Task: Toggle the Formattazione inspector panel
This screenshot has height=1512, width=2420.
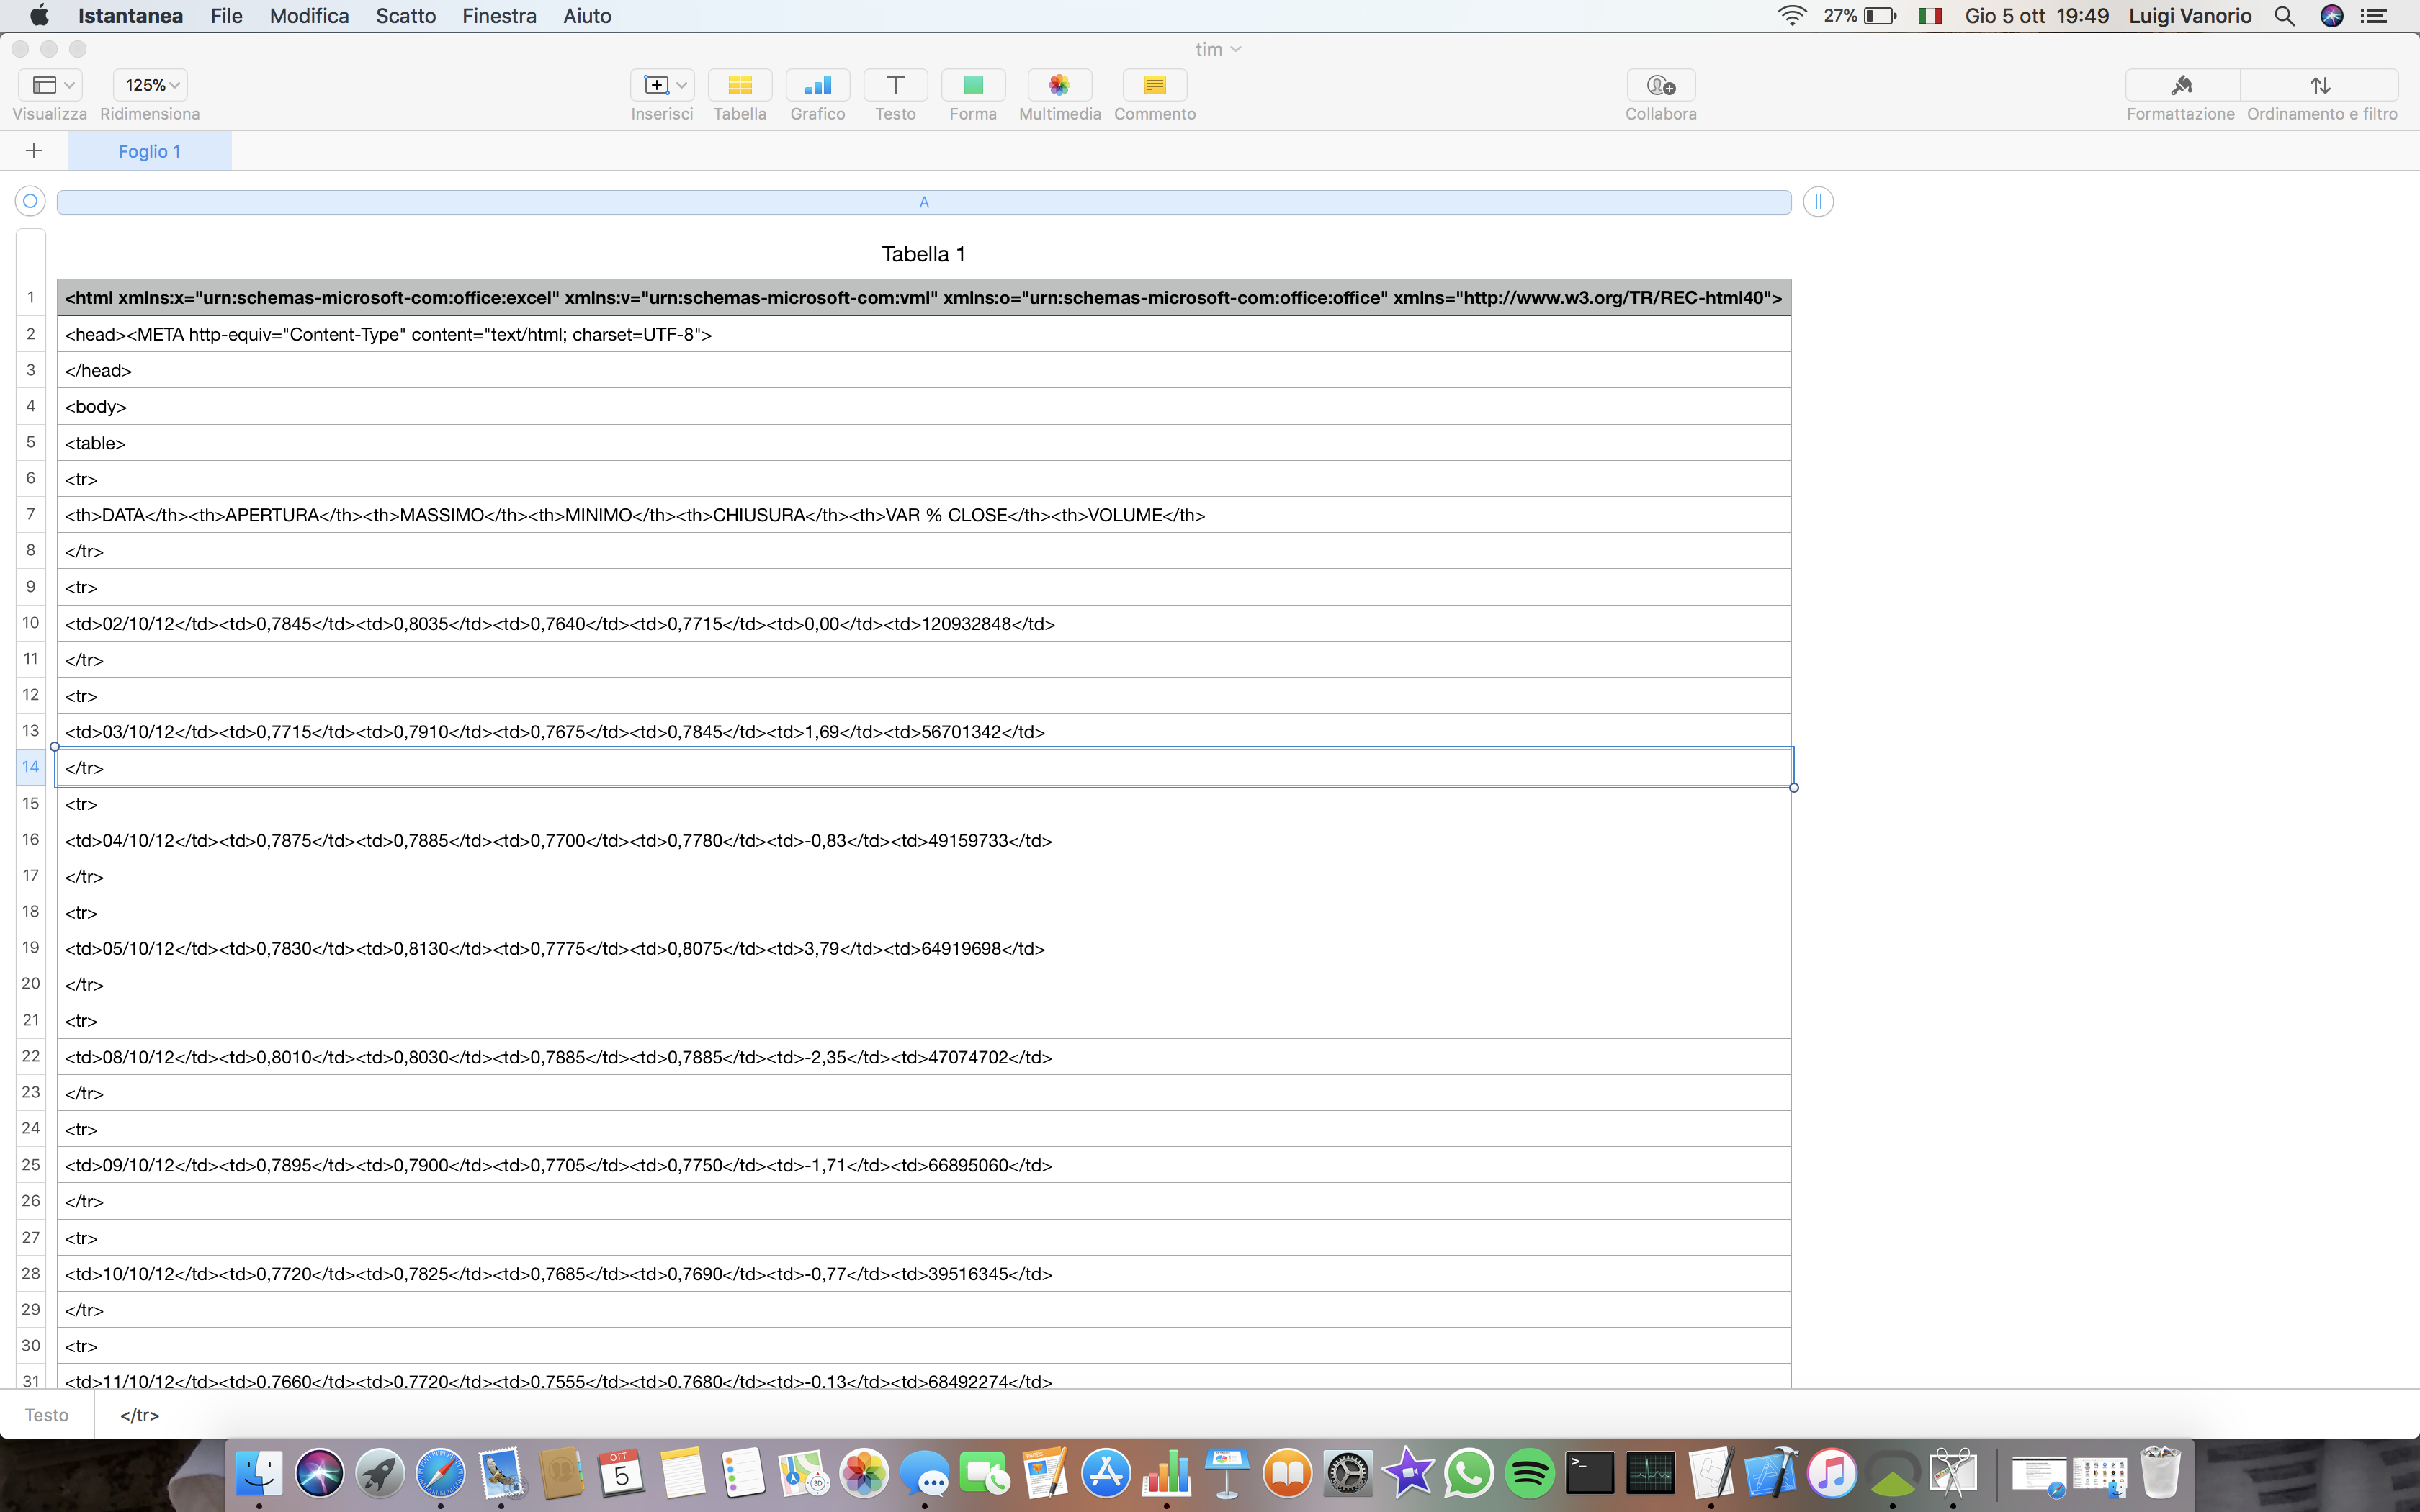Action: coord(2181,85)
